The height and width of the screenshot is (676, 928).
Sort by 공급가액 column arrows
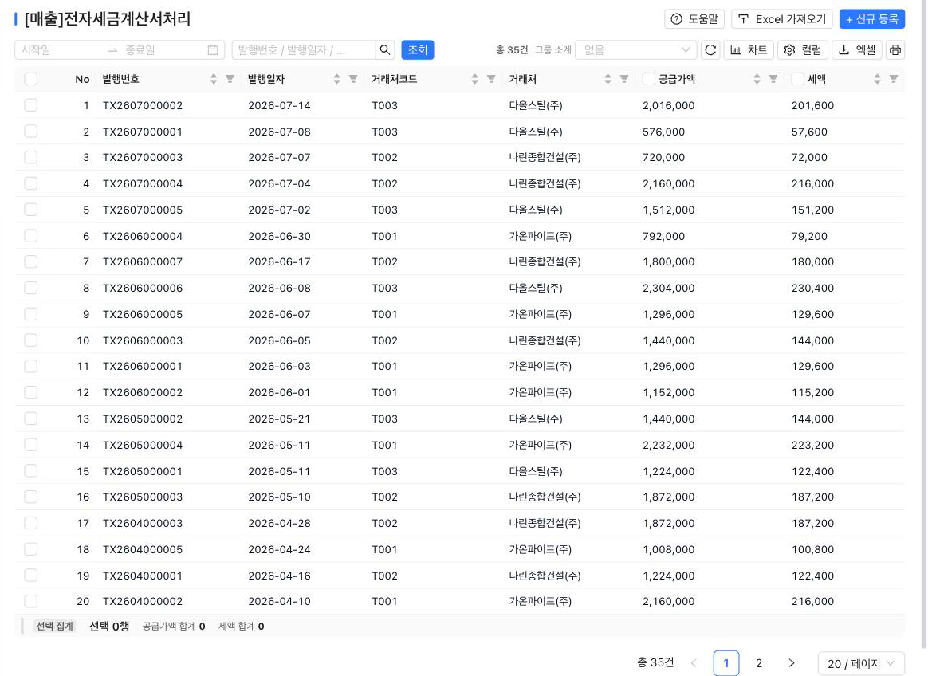coord(757,79)
